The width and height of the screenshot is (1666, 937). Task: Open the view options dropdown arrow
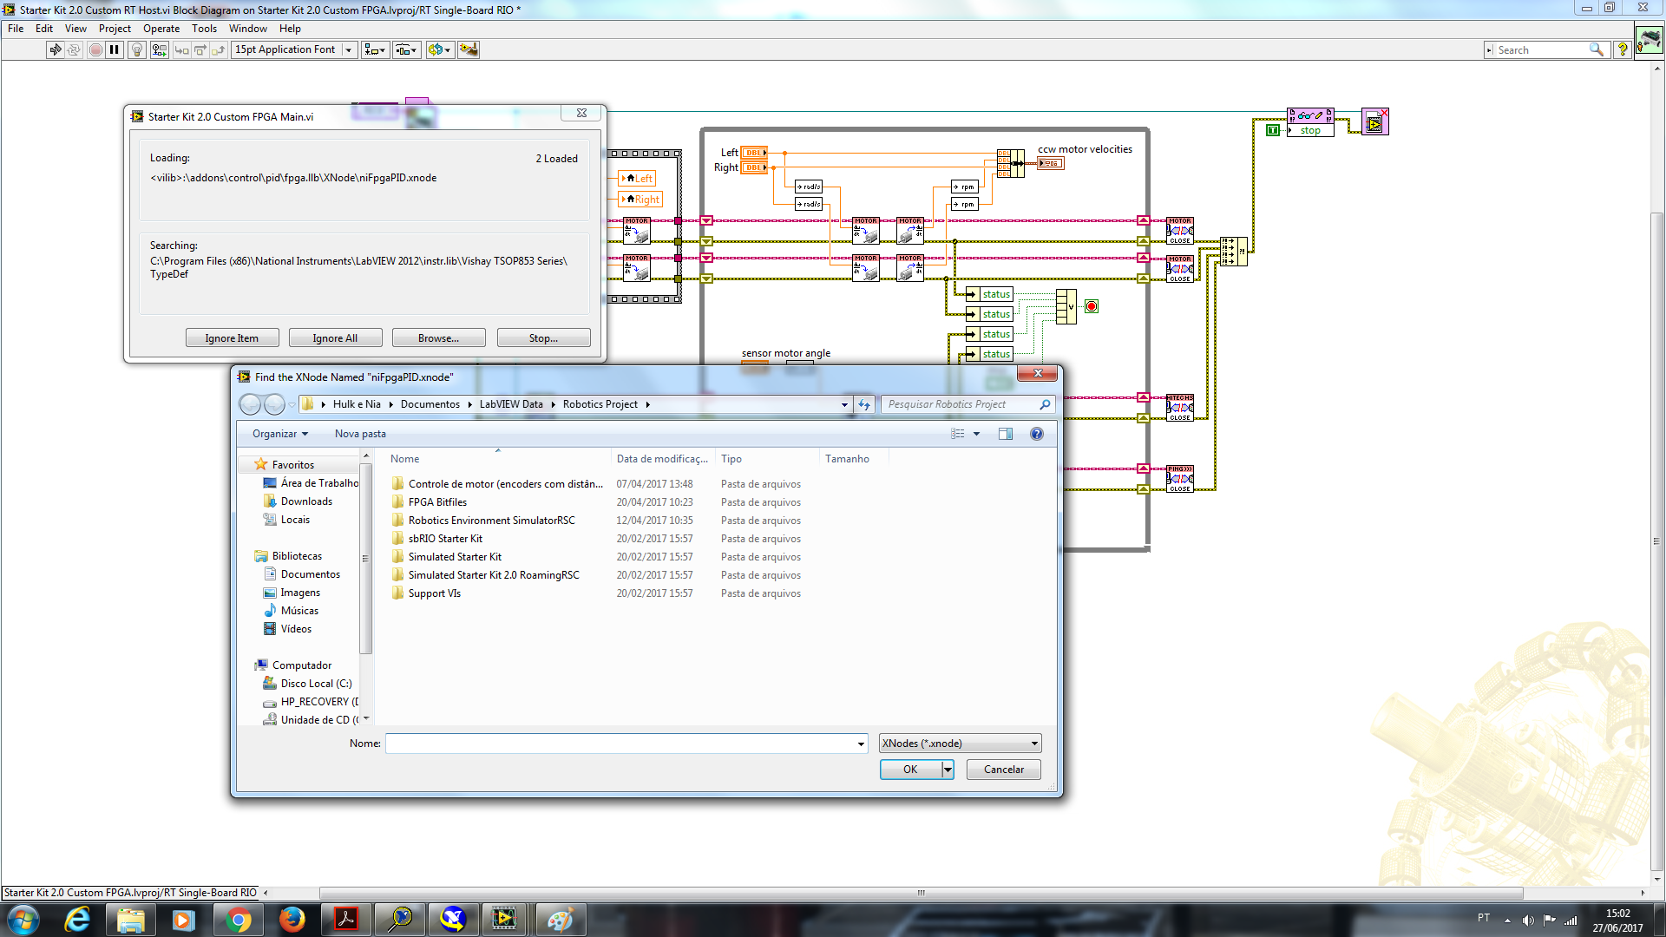tap(976, 434)
